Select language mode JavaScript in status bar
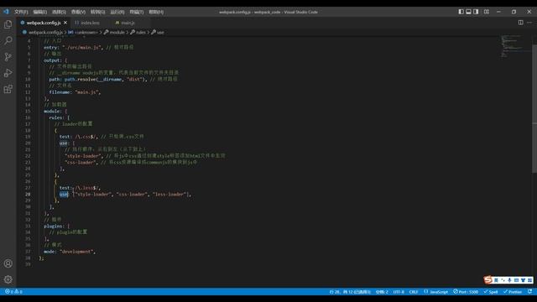The width and height of the screenshot is (537, 302). [436, 292]
